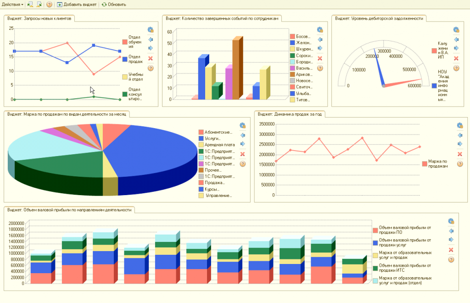Open settings gear of Запросы новых клиентов widget
Image resolution: width=470 pixels, height=303 pixels.
tap(151, 30)
